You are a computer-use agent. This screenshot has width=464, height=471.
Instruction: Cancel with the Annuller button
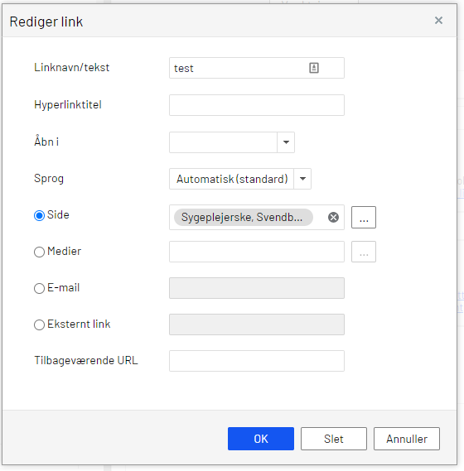407,439
